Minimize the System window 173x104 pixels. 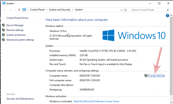(x=150, y=3)
